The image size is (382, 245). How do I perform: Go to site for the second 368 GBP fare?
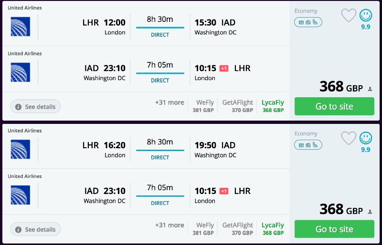pos(334,229)
